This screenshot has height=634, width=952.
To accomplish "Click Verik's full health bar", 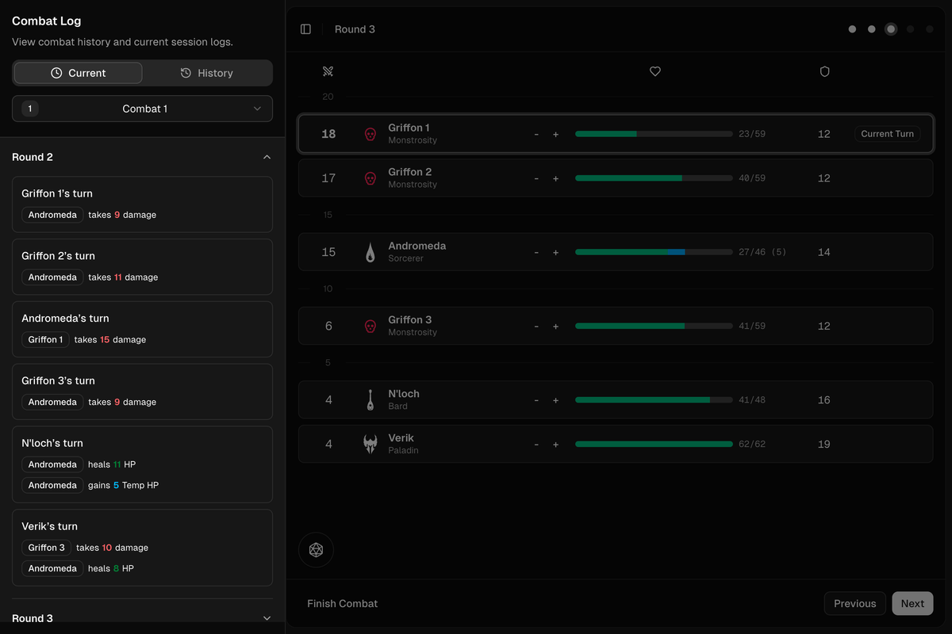I will point(653,444).
